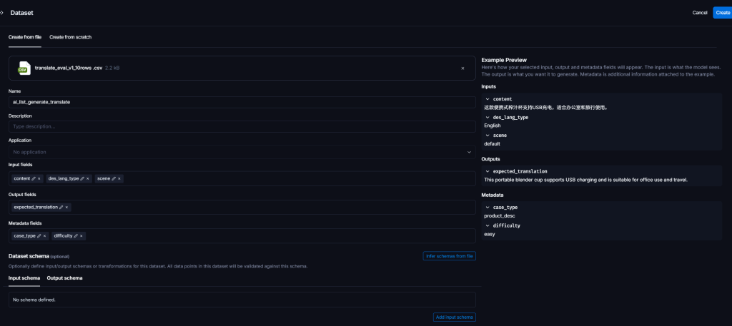Remove the expected_translation output field tag

point(67,207)
